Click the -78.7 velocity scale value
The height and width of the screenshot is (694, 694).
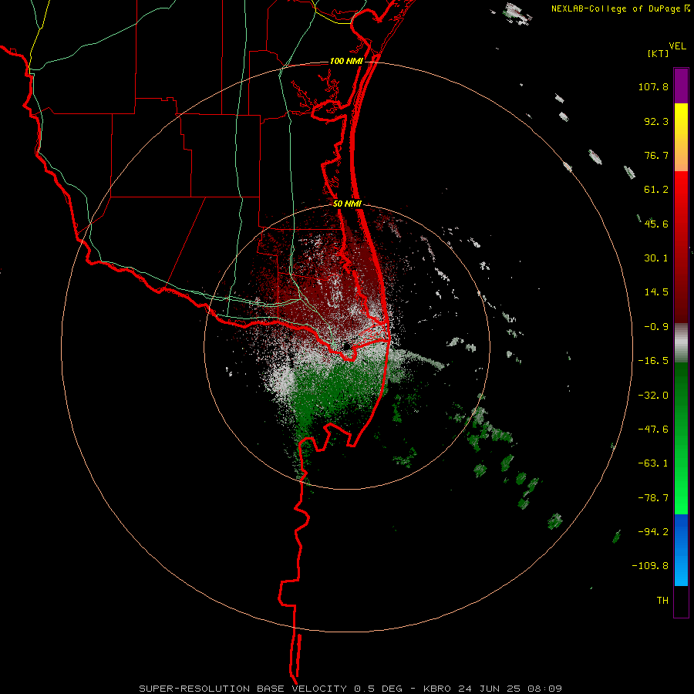point(653,498)
